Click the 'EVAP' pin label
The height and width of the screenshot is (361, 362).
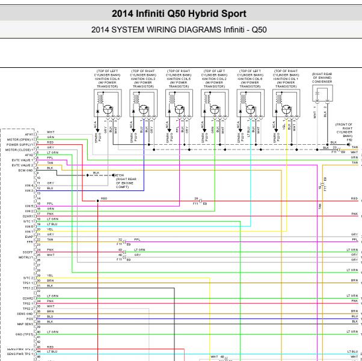pyautogui.click(x=29, y=237)
